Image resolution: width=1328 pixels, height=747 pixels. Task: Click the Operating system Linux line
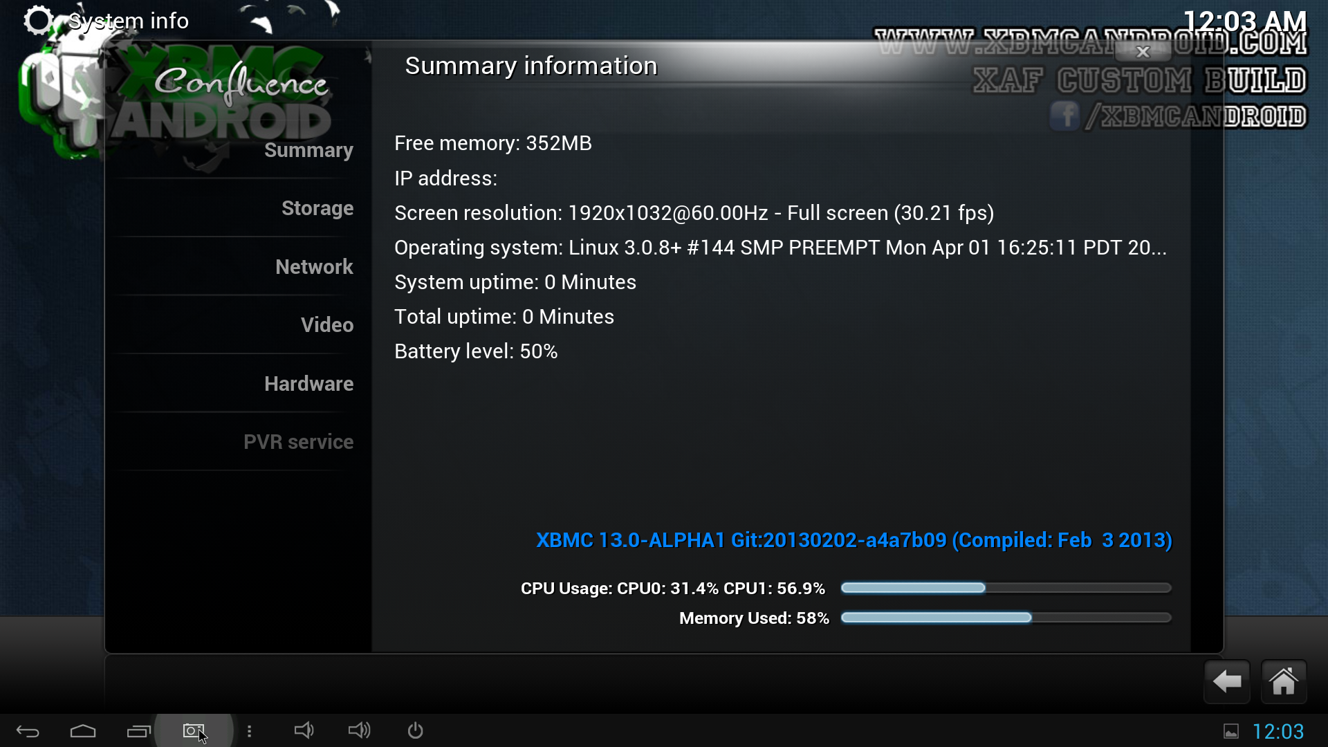pyautogui.click(x=780, y=248)
